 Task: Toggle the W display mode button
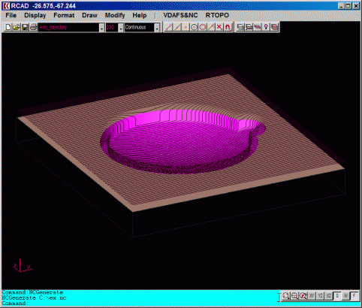tap(345, 296)
